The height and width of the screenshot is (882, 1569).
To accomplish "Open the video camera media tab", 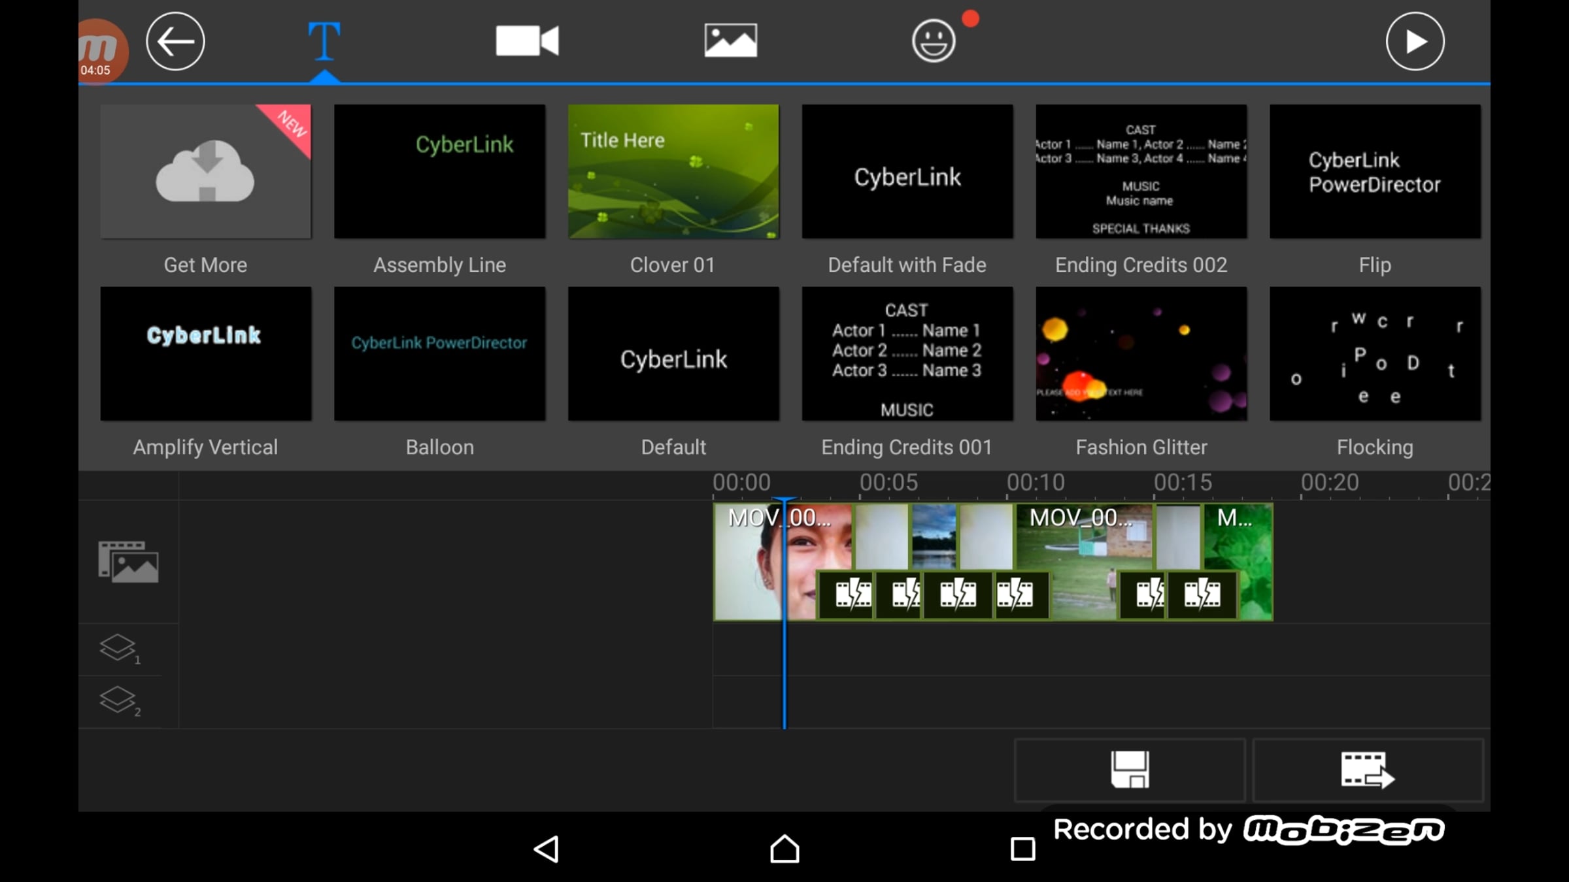I will click(527, 41).
